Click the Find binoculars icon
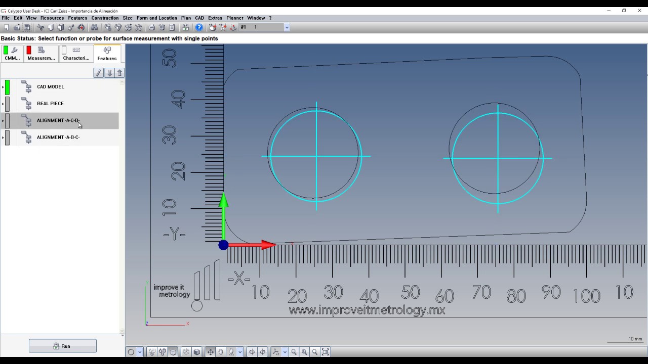Screen dimensions: 648x364 pos(94,27)
